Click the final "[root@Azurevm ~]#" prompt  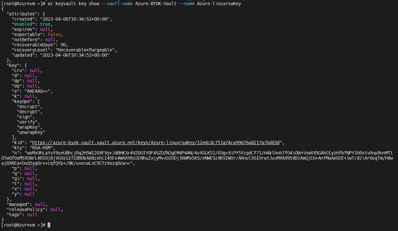point(23,225)
